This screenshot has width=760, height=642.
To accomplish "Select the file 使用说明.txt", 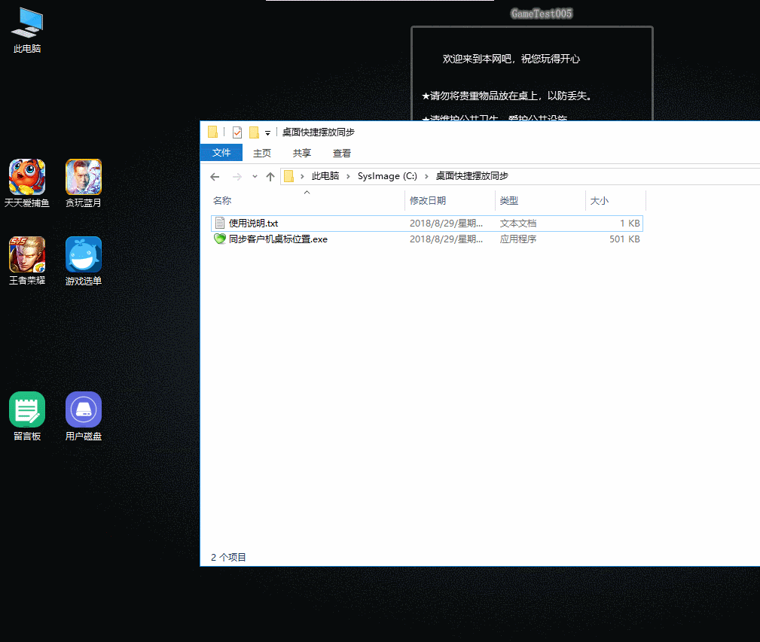I will 427,224.
